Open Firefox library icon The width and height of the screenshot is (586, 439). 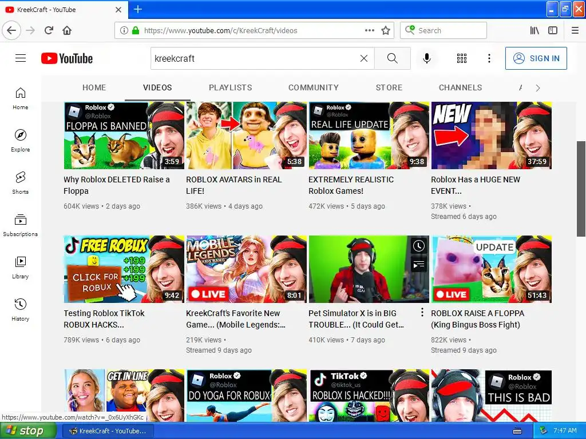[x=534, y=30]
